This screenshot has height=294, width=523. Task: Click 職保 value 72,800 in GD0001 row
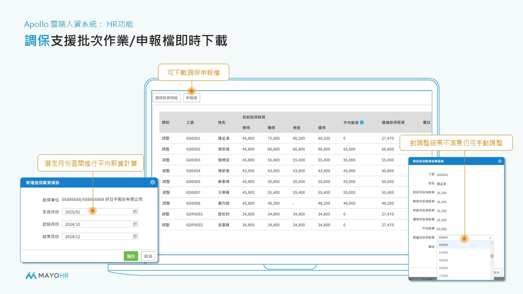(274, 138)
